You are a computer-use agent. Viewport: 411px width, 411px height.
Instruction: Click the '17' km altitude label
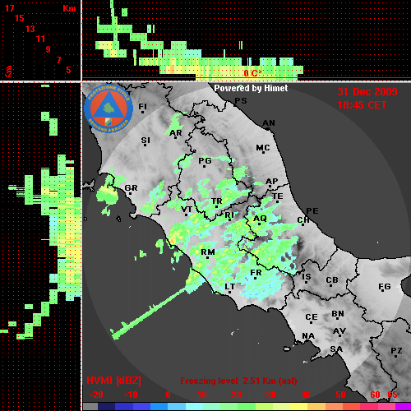click(x=9, y=8)
